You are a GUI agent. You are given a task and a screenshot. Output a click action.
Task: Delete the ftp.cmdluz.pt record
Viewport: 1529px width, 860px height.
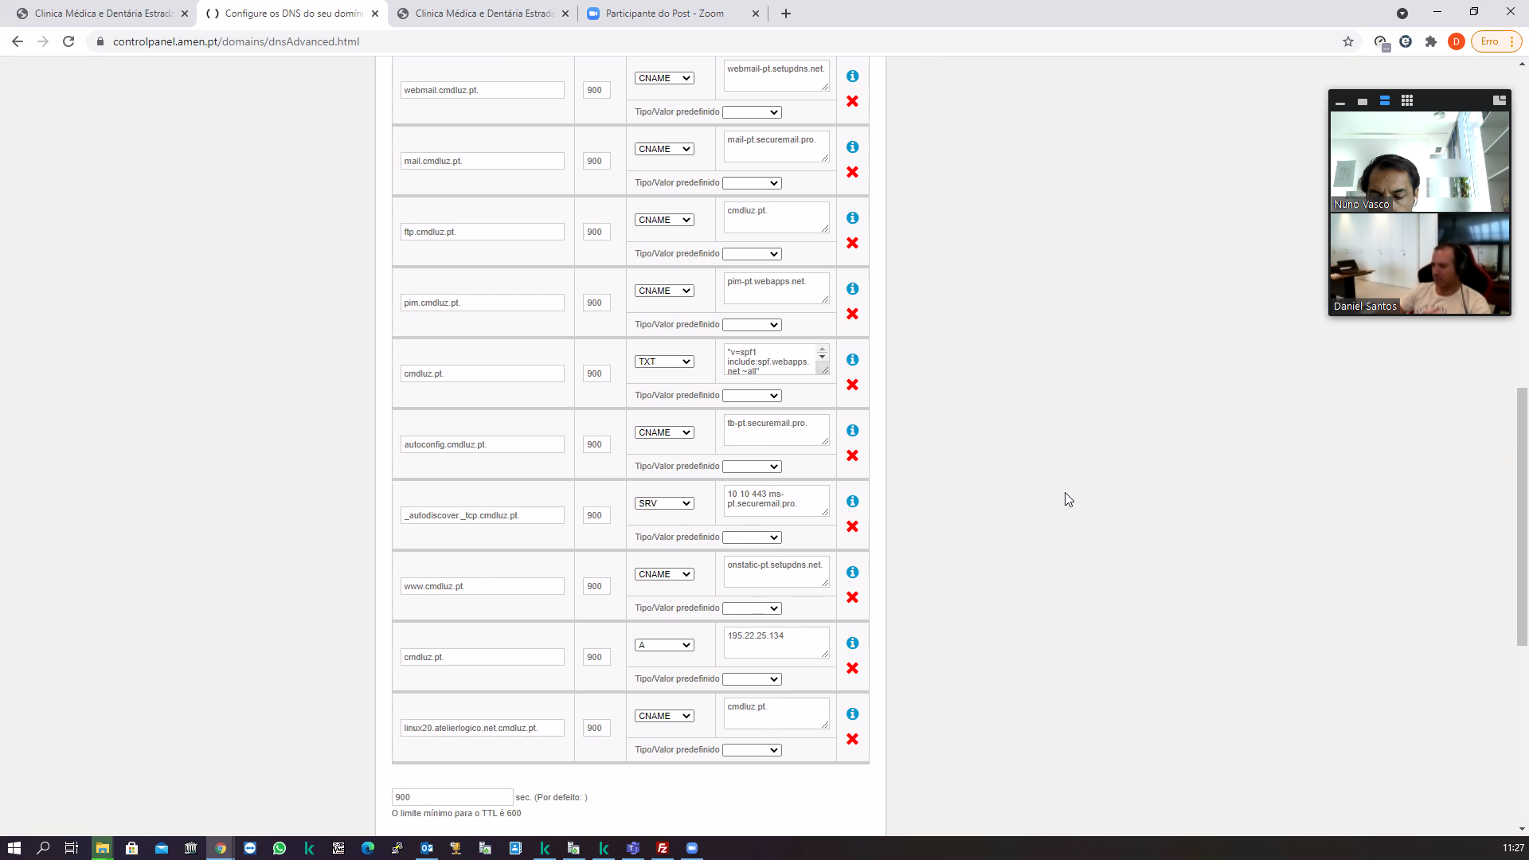click(x=852, y=243)
